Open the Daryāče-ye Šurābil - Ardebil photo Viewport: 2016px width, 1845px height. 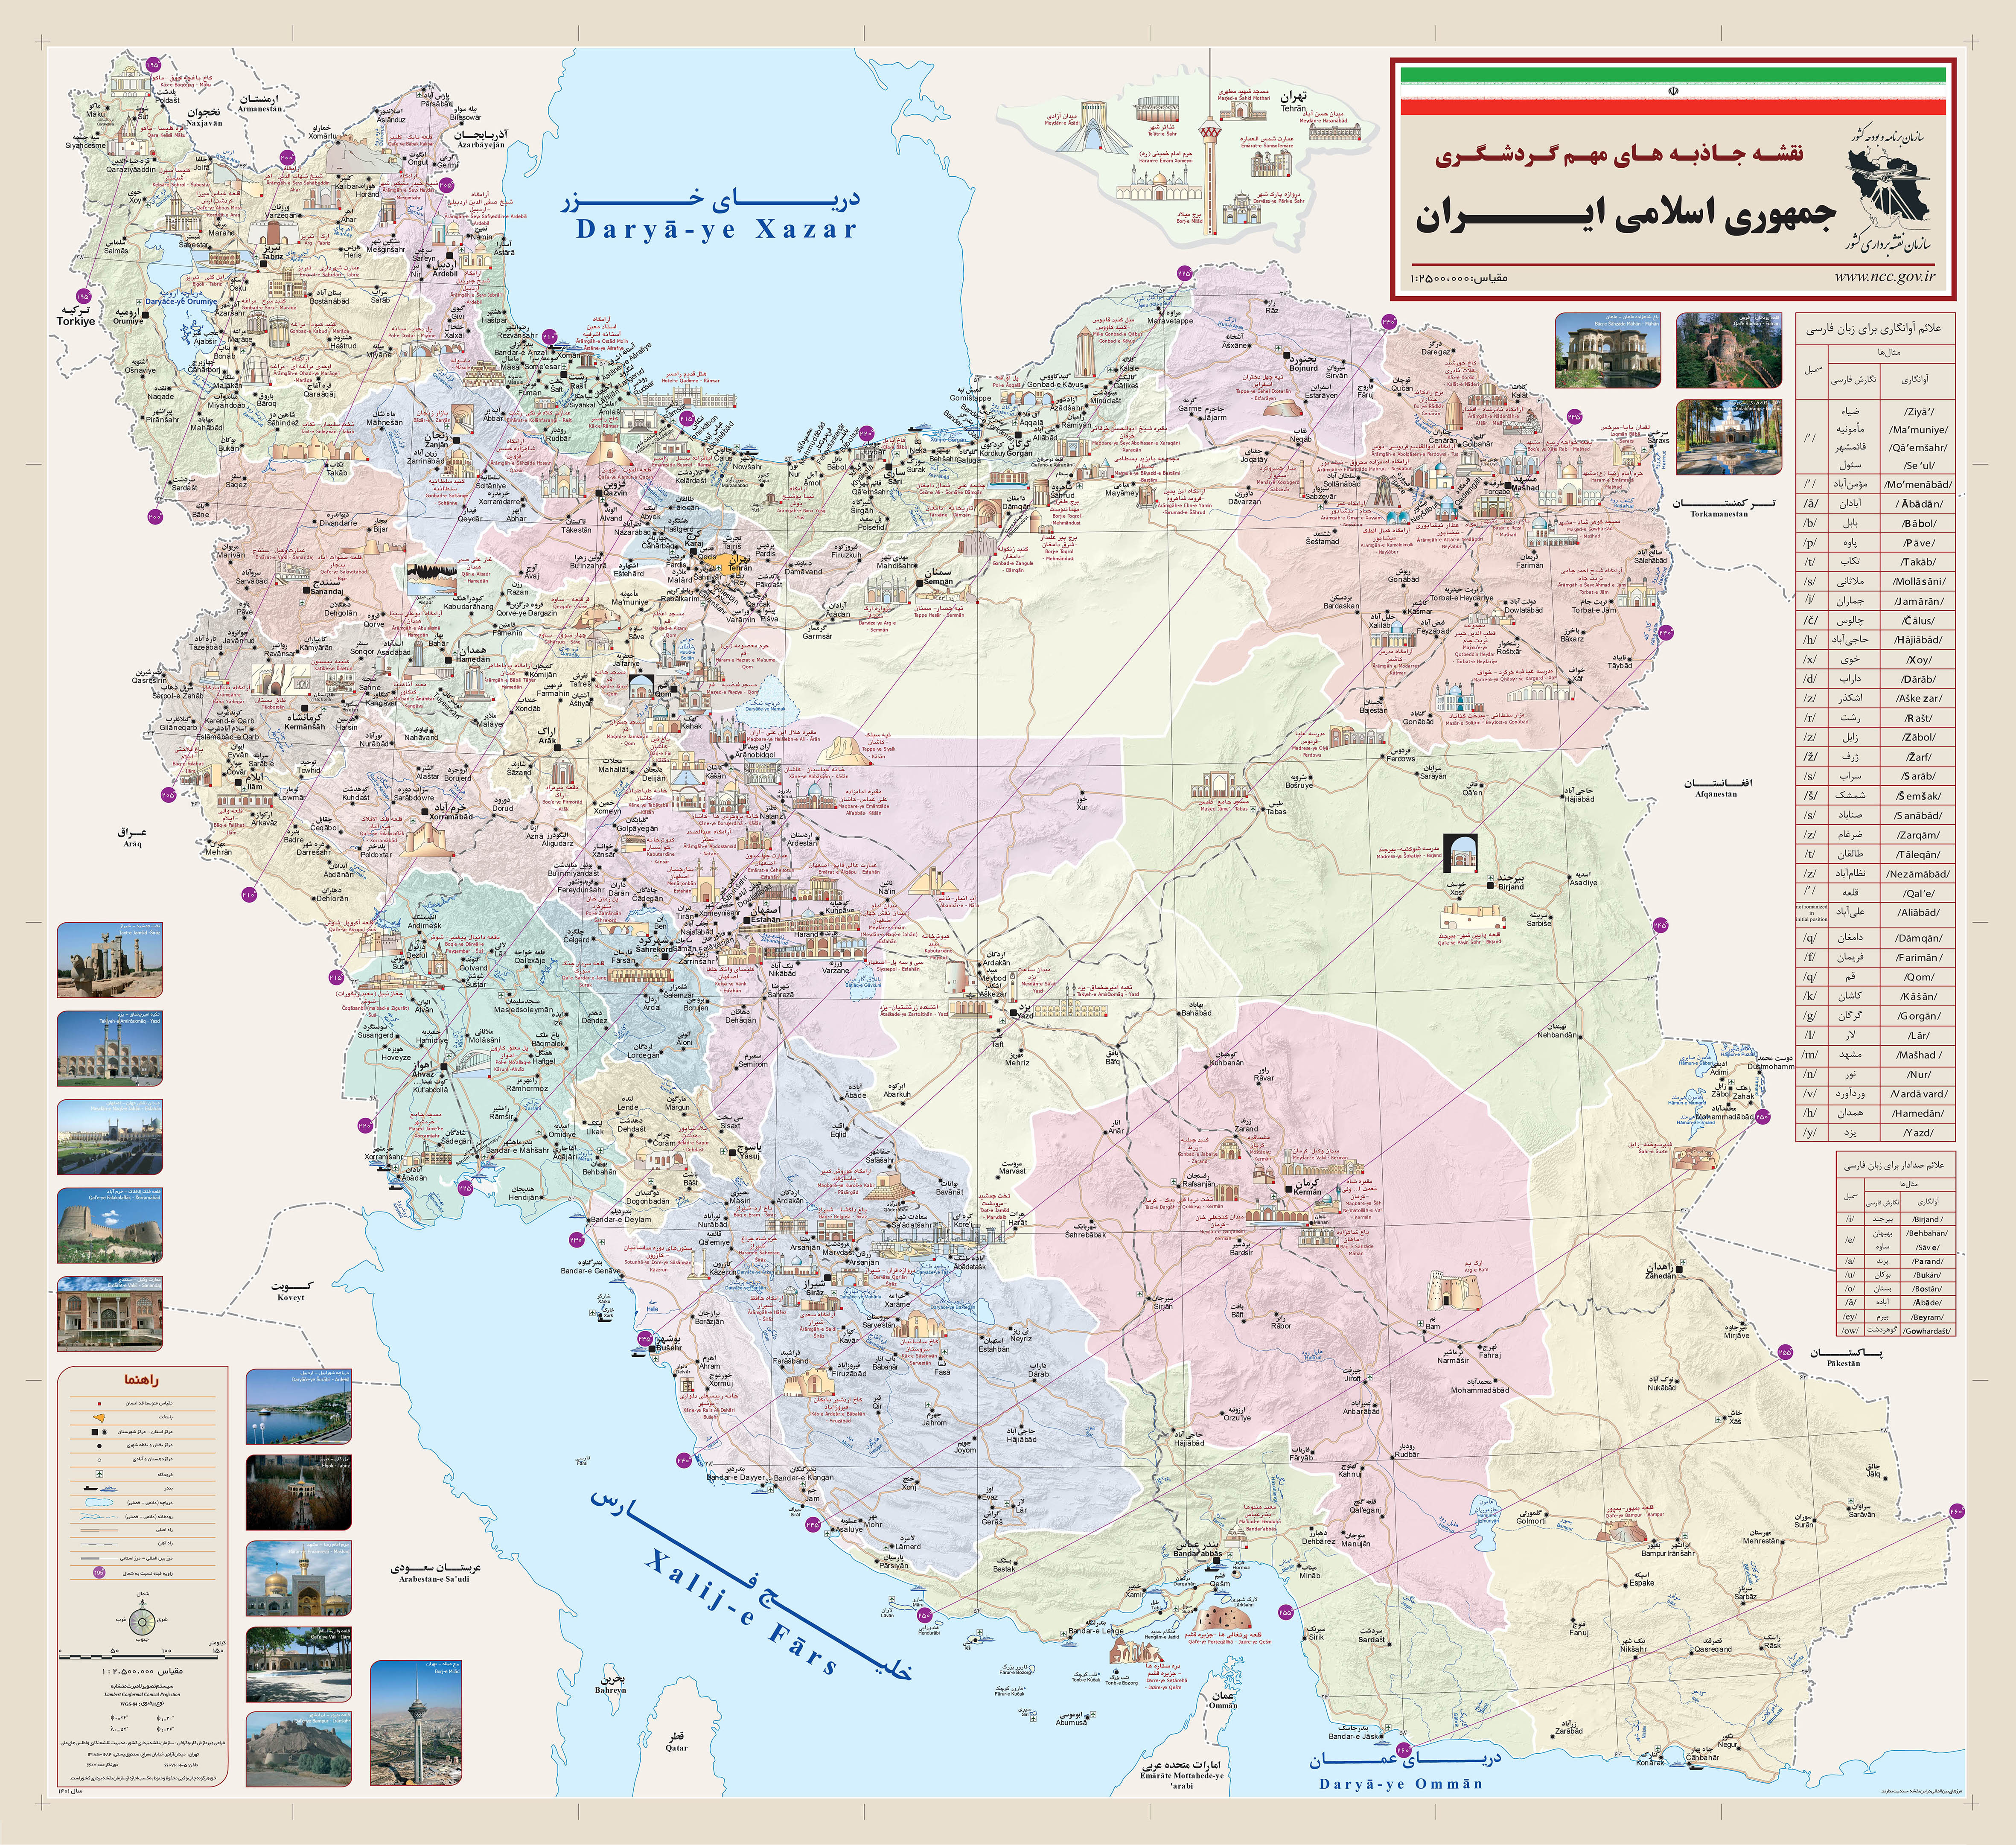coord(299,1407)
